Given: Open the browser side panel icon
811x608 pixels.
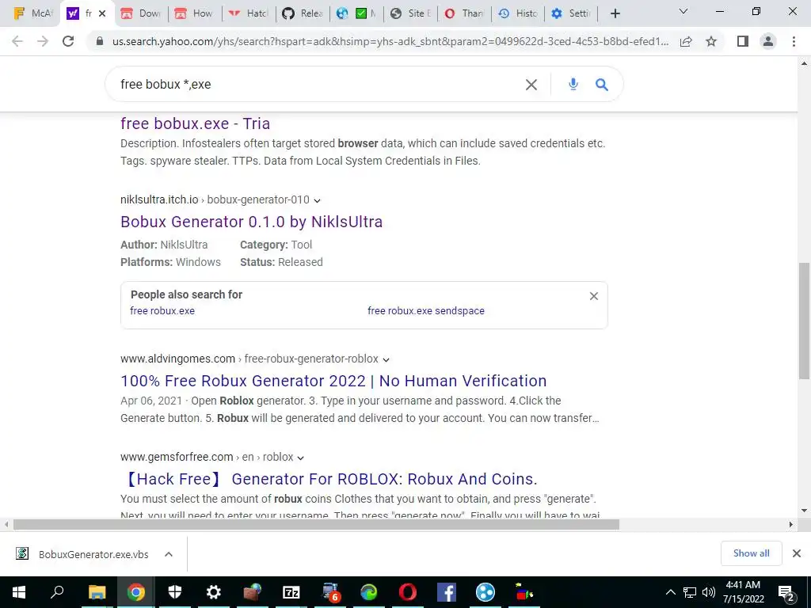Looking at the screenshot, I should point(743,41).
